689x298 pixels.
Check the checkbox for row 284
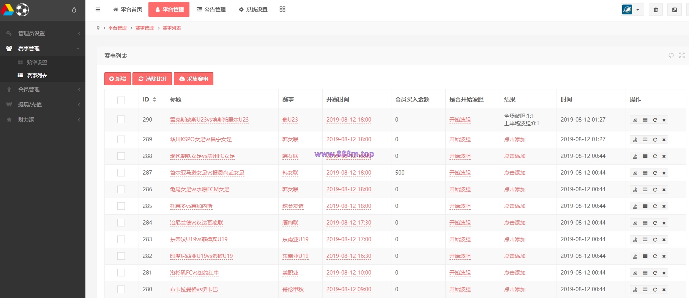tap(121, 223)
